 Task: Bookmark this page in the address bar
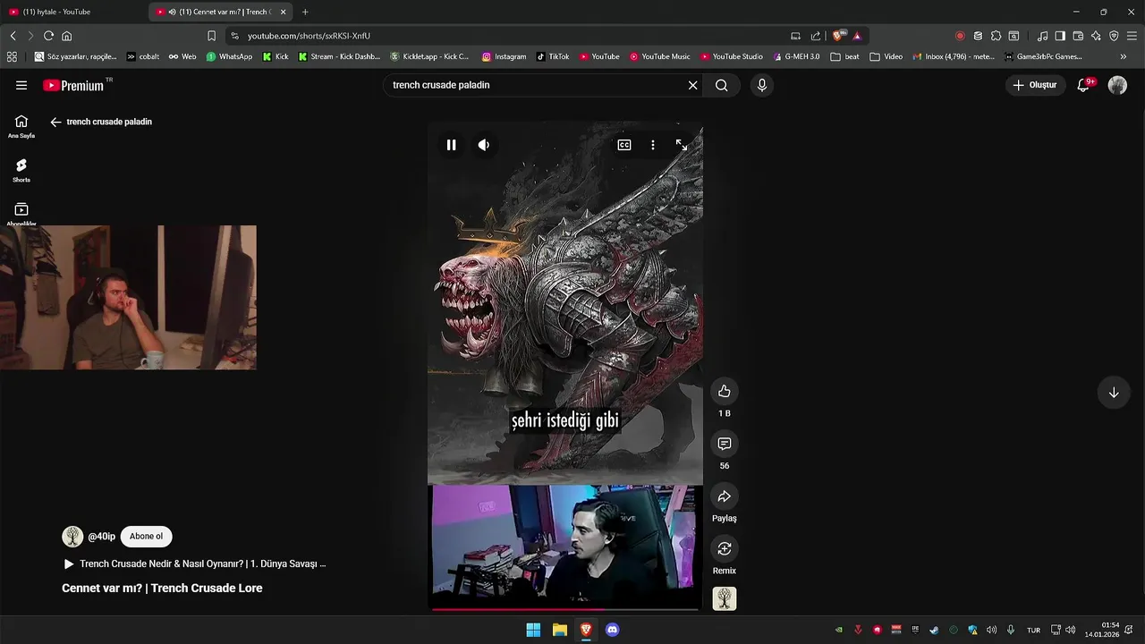pyautogui.click(x=212, y=36)
